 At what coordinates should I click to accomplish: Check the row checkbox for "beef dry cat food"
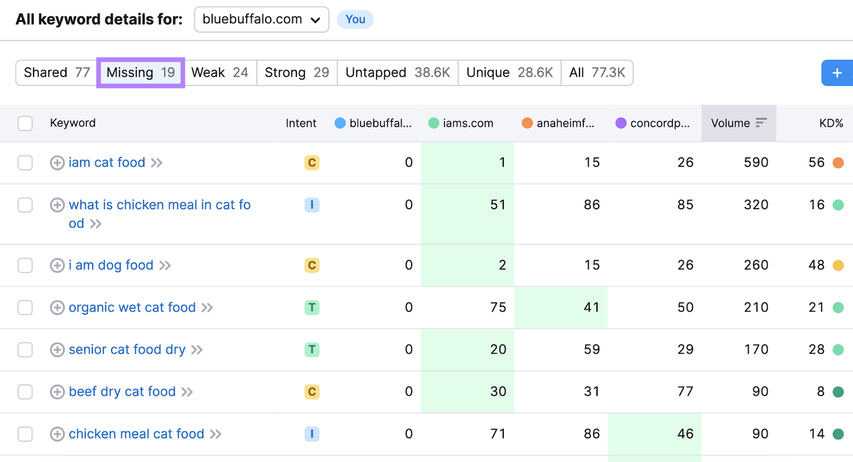[26, 391]
